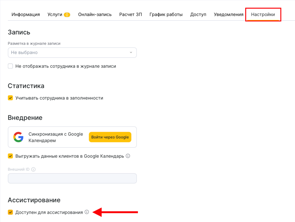295x222 pixels.
Task: Disable Выгружать данные клиентов в Google Календарь
Action: (x=10, y=156)
